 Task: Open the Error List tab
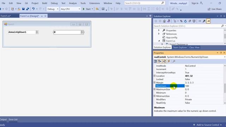pyautogui.click(x=13, y=119)
